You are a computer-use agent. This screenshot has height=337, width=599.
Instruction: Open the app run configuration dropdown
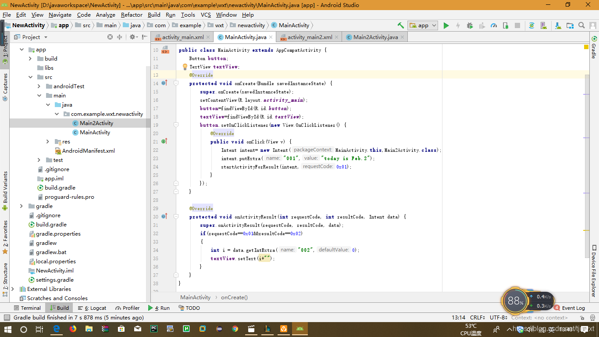423,25
